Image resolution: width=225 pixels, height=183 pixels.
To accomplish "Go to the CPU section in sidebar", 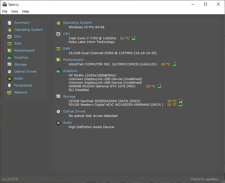I will tap(18, 37).
